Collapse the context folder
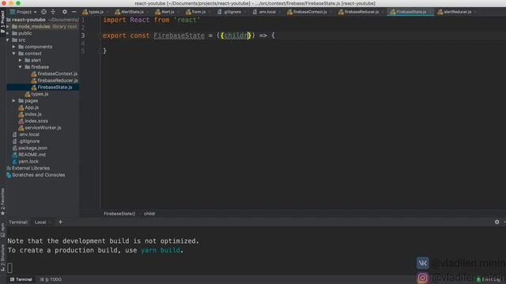 14,54
